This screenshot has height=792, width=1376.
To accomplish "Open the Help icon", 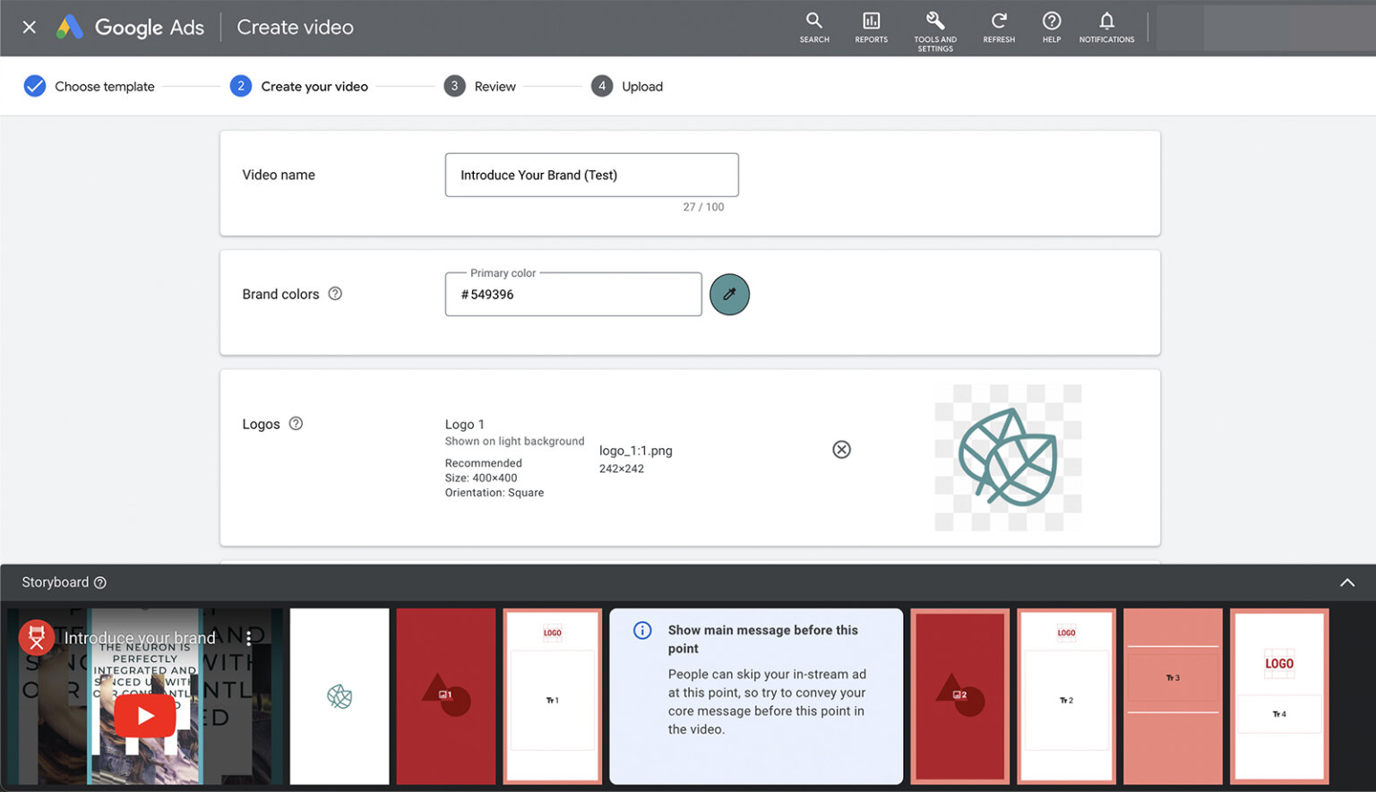I will coord(1052,27).
